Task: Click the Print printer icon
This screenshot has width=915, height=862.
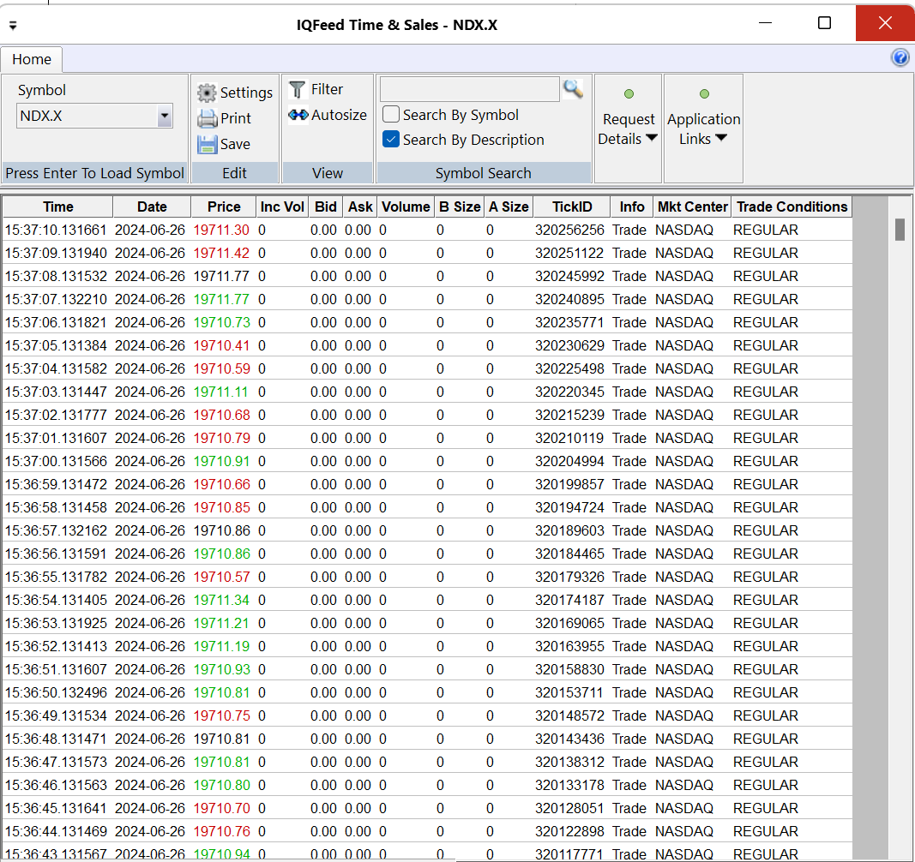Action: pos(207,118)
